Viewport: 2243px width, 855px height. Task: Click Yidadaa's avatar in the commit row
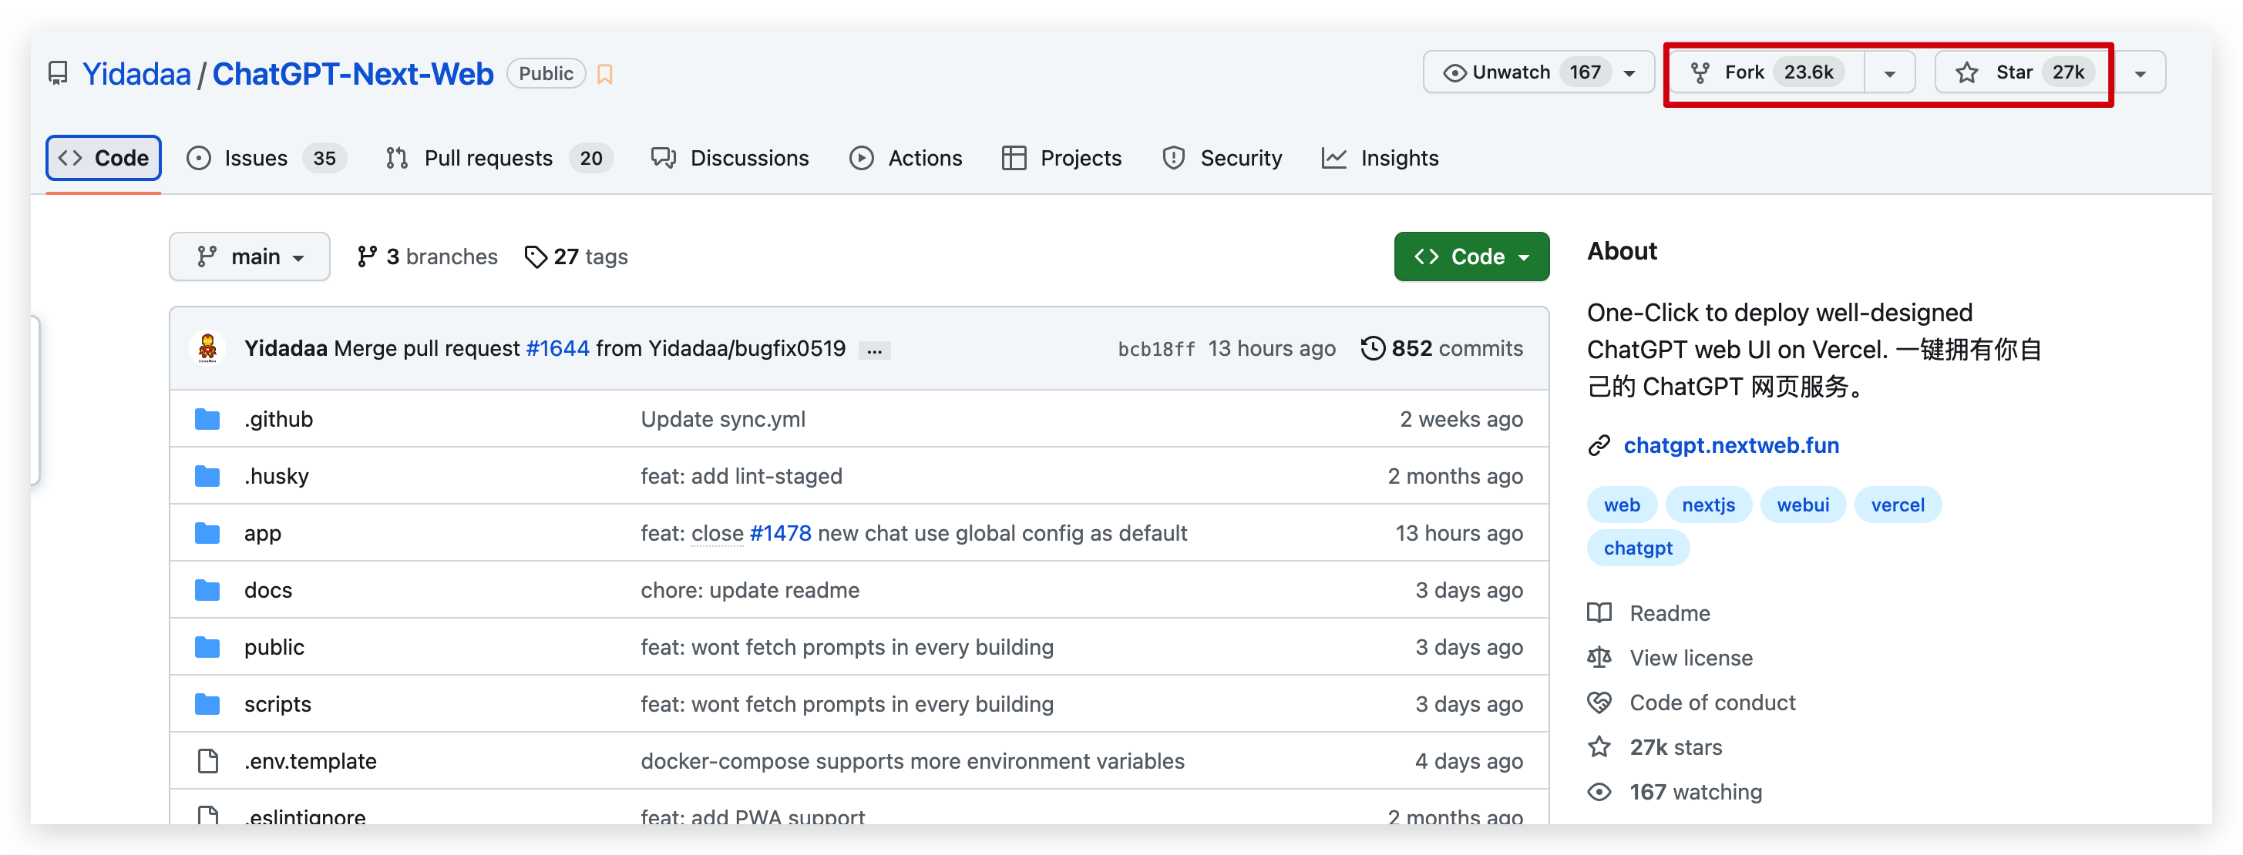(207, 348)
